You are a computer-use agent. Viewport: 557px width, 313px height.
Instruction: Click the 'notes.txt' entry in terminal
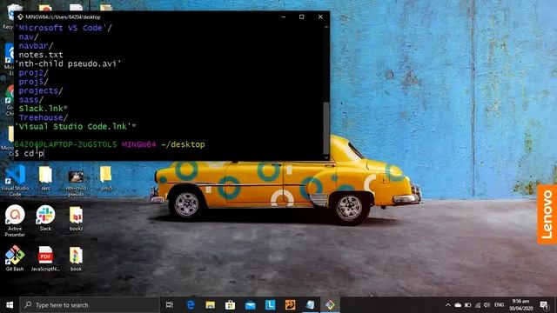(41, 55)
